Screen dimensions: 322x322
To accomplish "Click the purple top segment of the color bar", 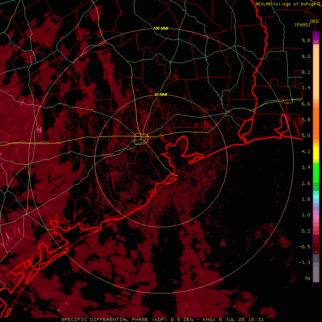I will [x=316, y=36].
